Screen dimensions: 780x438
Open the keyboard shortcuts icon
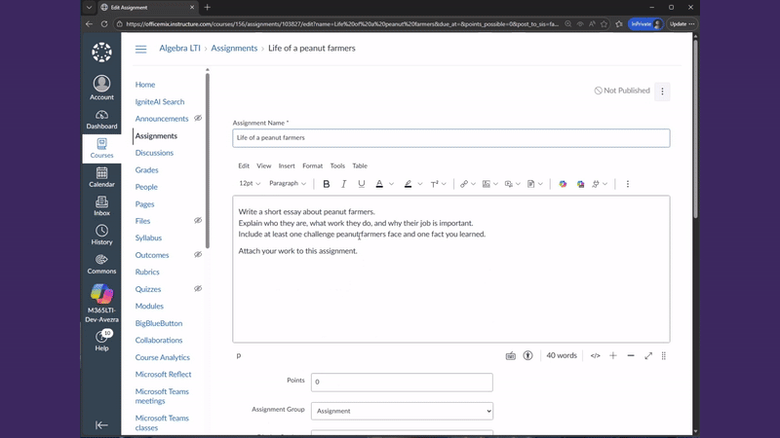[510, 355]
